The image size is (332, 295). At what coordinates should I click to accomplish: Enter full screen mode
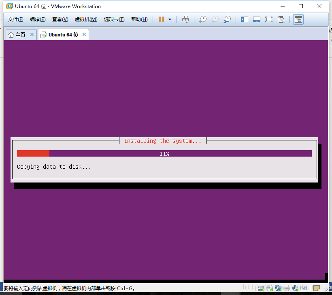(269, 19)
